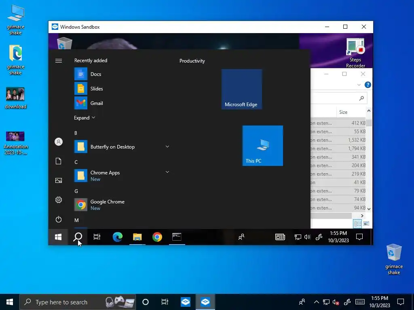This screenshot has width=414, height=310.
Task: Click the Sandbox volume icon
Action: (307, 237)
